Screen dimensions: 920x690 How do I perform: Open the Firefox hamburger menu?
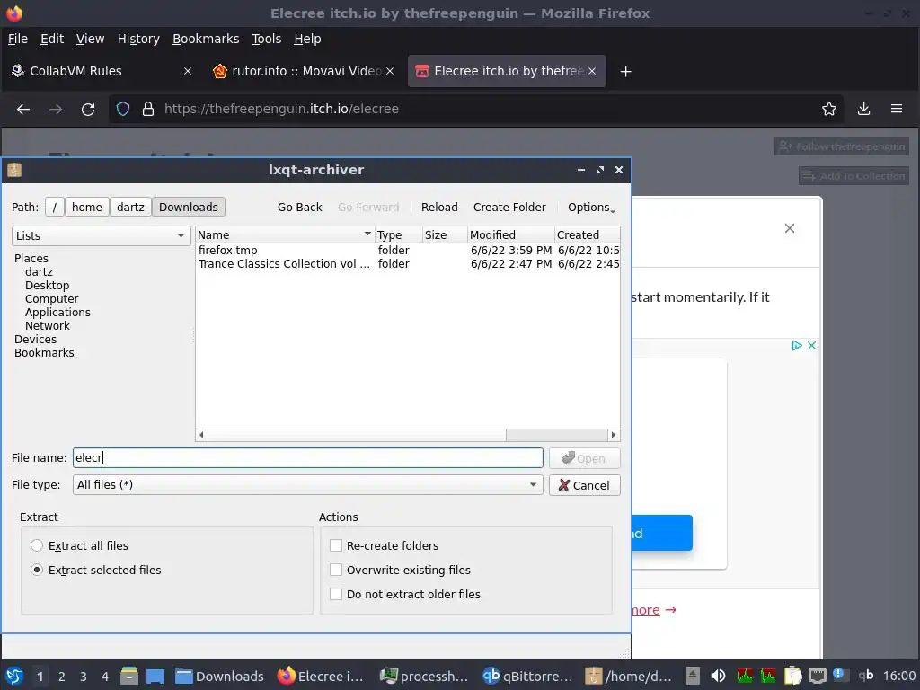[897, 109]
